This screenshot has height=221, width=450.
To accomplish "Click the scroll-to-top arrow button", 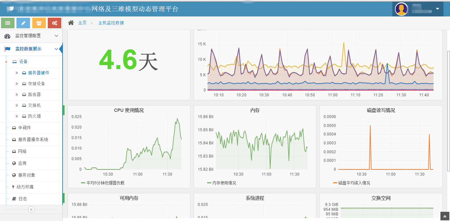I will coord(445,216).
